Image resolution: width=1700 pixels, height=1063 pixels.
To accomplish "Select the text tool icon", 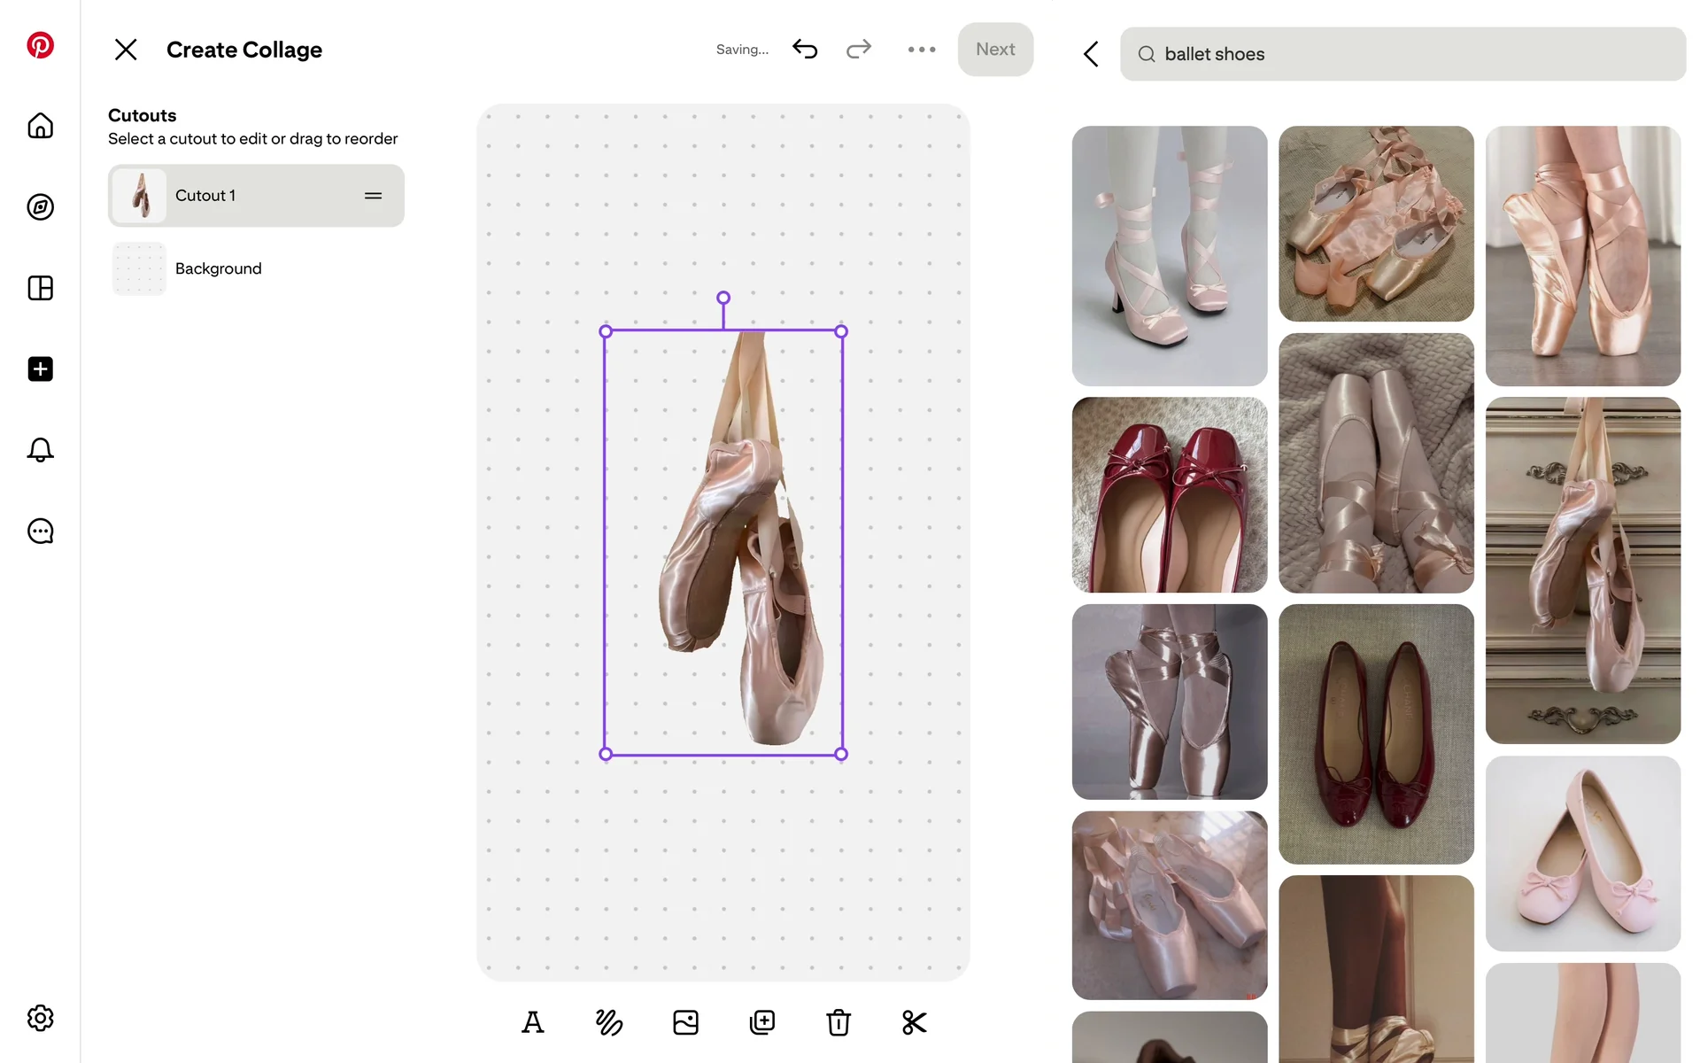I will (x=532, y=1022).
